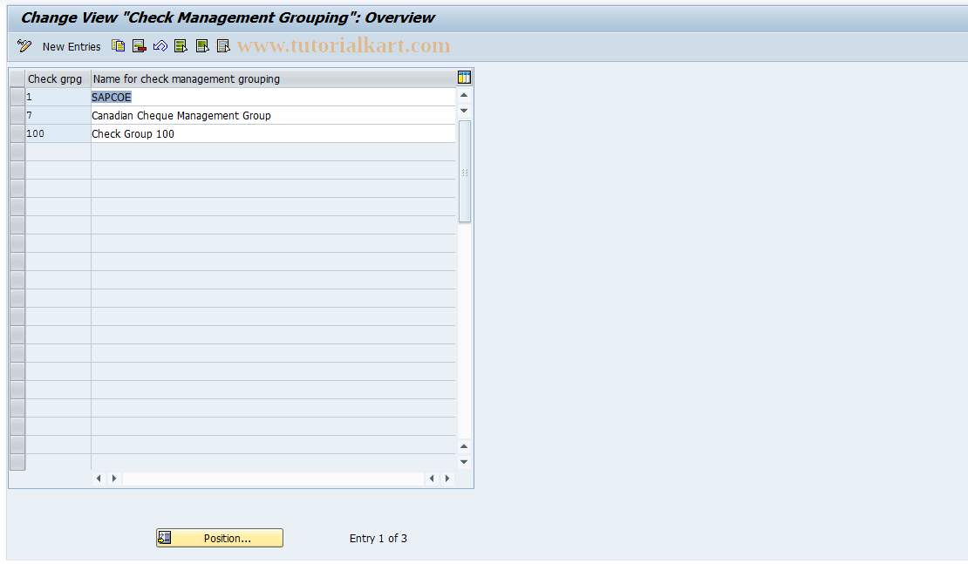Click the New Entries button

coord(71,46)
